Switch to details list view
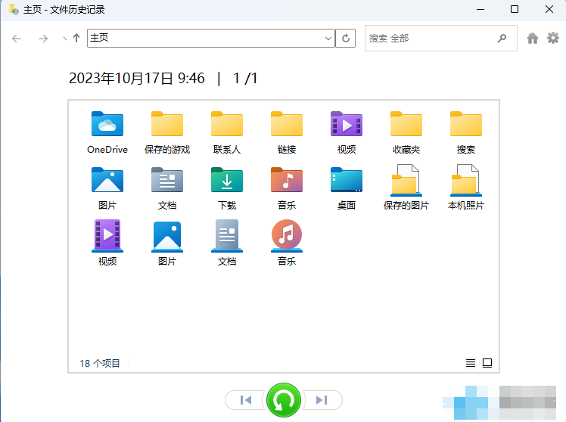 click(471, 363)
